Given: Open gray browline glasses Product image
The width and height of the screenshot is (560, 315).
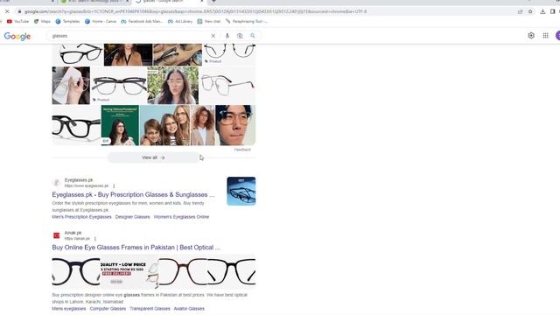Looking at the screenshot, I should [119, 86].
